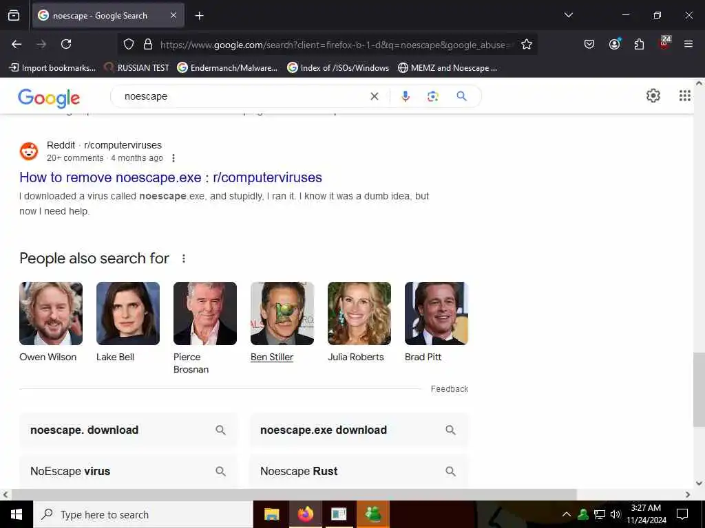Show site security padlock info
Image resolution: width=705 pixels, height=528 pixels.
pyautogui.click(x=148, y=45)
